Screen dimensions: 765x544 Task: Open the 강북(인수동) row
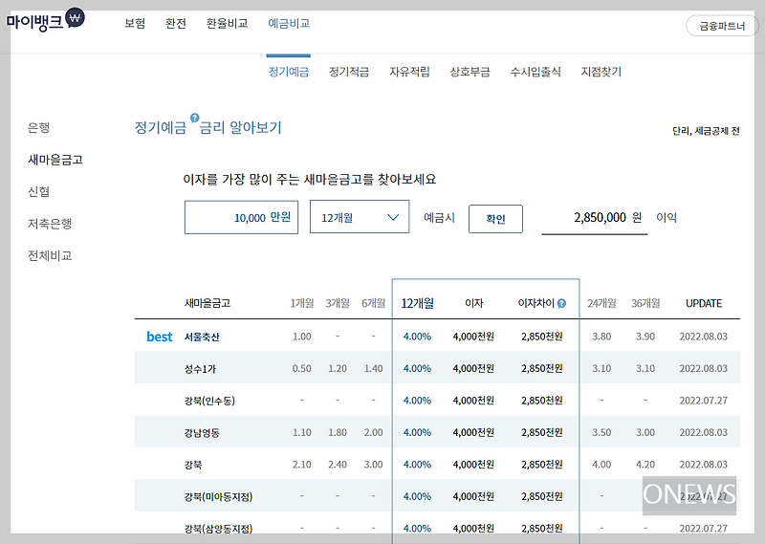tap(437, 401)
